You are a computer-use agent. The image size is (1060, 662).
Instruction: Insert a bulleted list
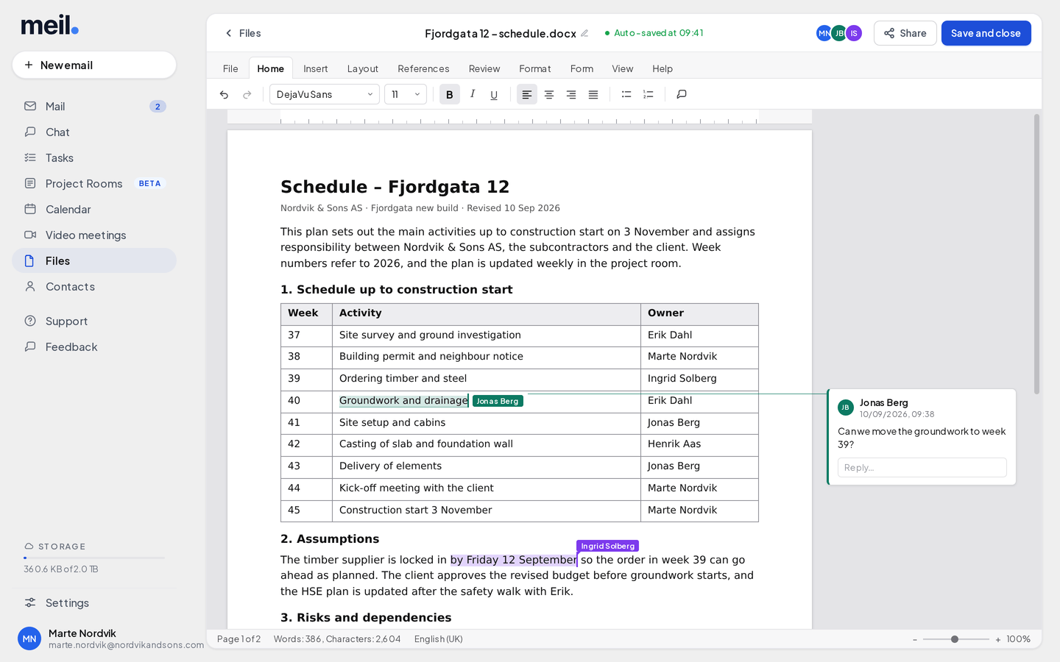(626, 94)
